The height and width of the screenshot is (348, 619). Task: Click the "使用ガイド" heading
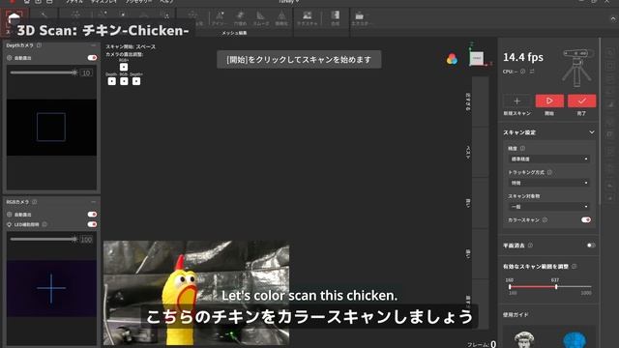[516, 315]
